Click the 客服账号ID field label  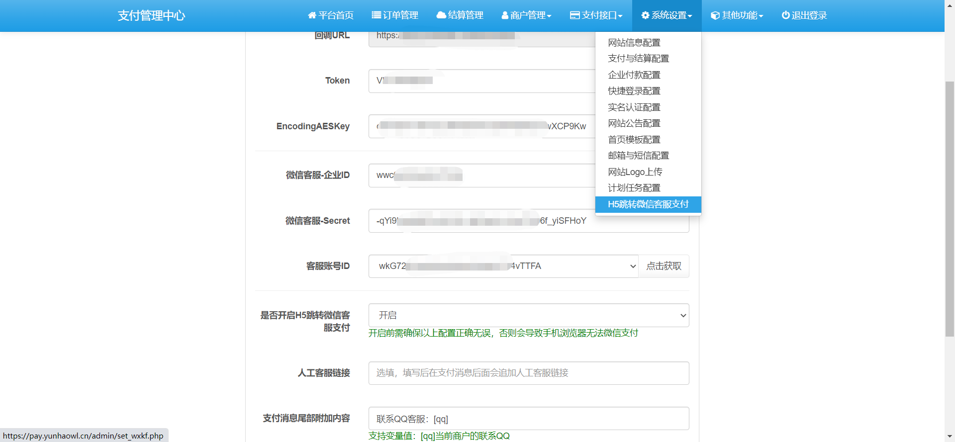coord(328,266)
